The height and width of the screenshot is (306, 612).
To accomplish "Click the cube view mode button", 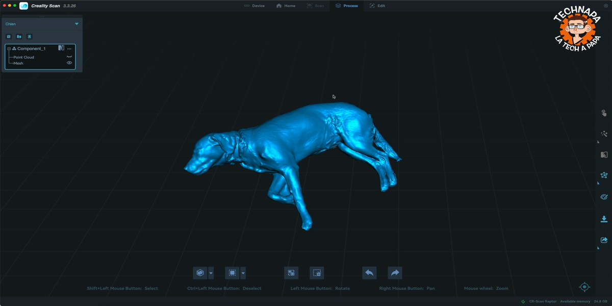I will click(200, 273).
